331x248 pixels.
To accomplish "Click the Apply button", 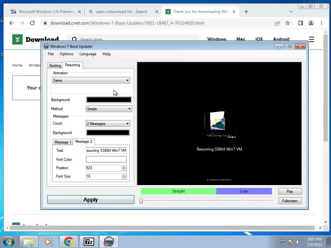I will (91, 200).
